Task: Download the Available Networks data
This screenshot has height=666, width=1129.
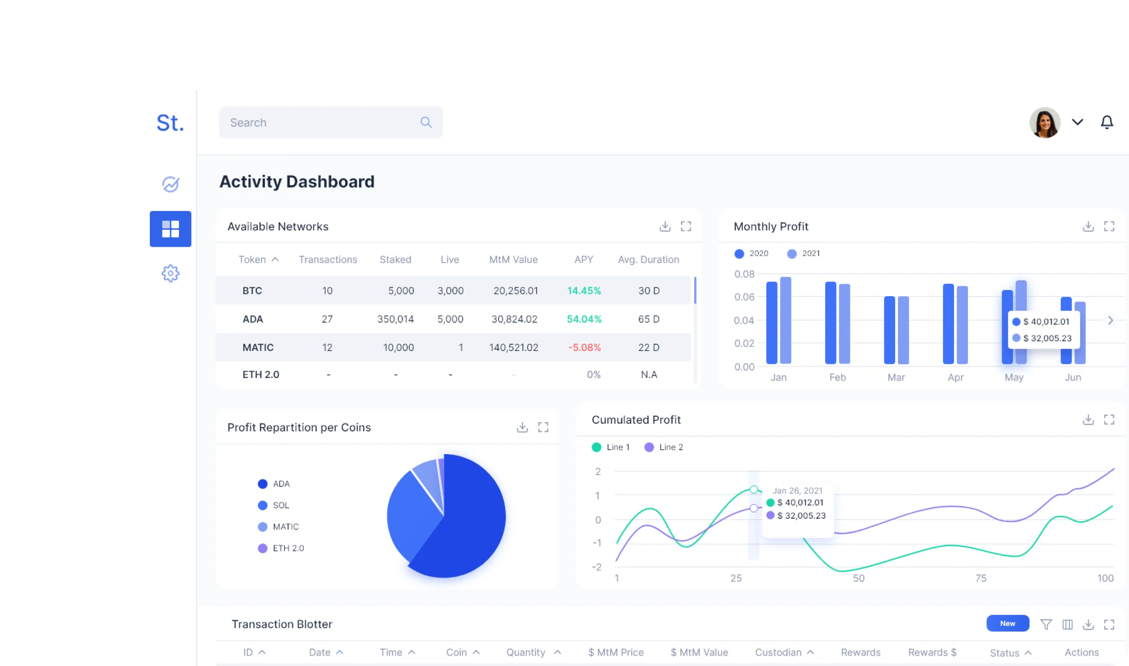Action: [664, 226]
